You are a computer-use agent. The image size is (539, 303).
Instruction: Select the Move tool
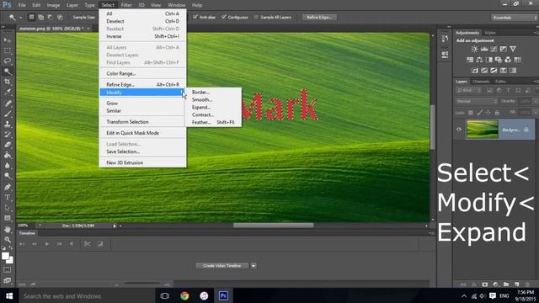click(x=8, y=40)
